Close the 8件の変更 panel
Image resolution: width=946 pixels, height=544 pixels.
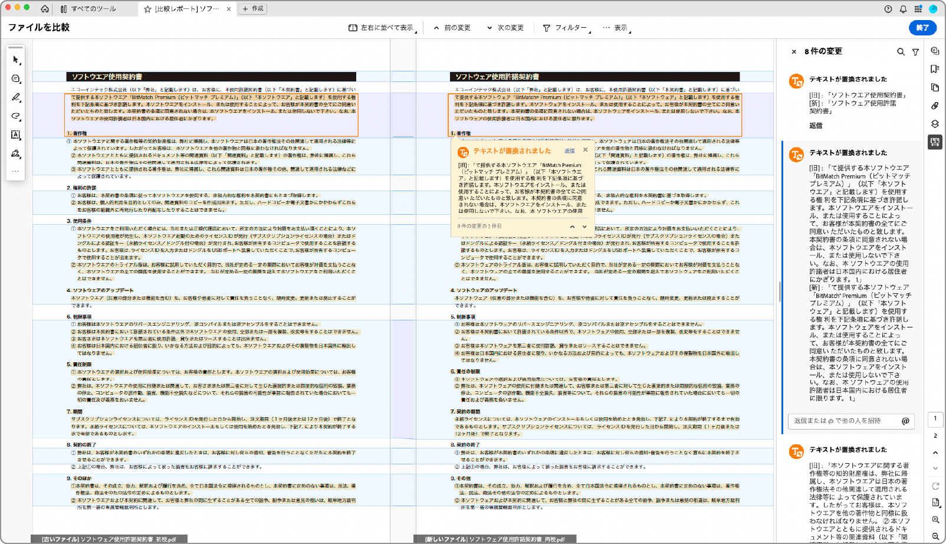pyautogui.click(x=794, y=52)
